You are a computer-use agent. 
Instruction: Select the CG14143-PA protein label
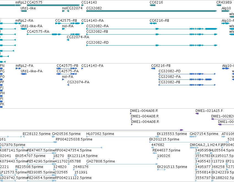92,66
